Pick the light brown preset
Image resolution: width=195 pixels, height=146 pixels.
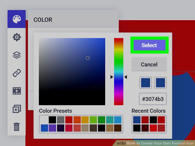pos(110,128)
